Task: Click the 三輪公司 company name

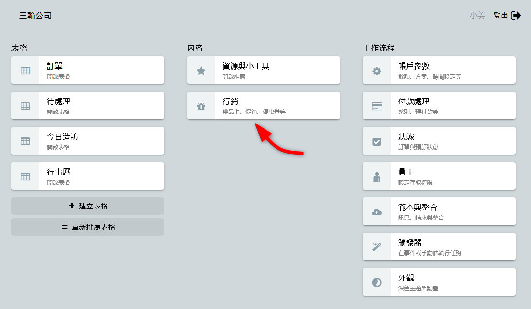Action: 35,16
